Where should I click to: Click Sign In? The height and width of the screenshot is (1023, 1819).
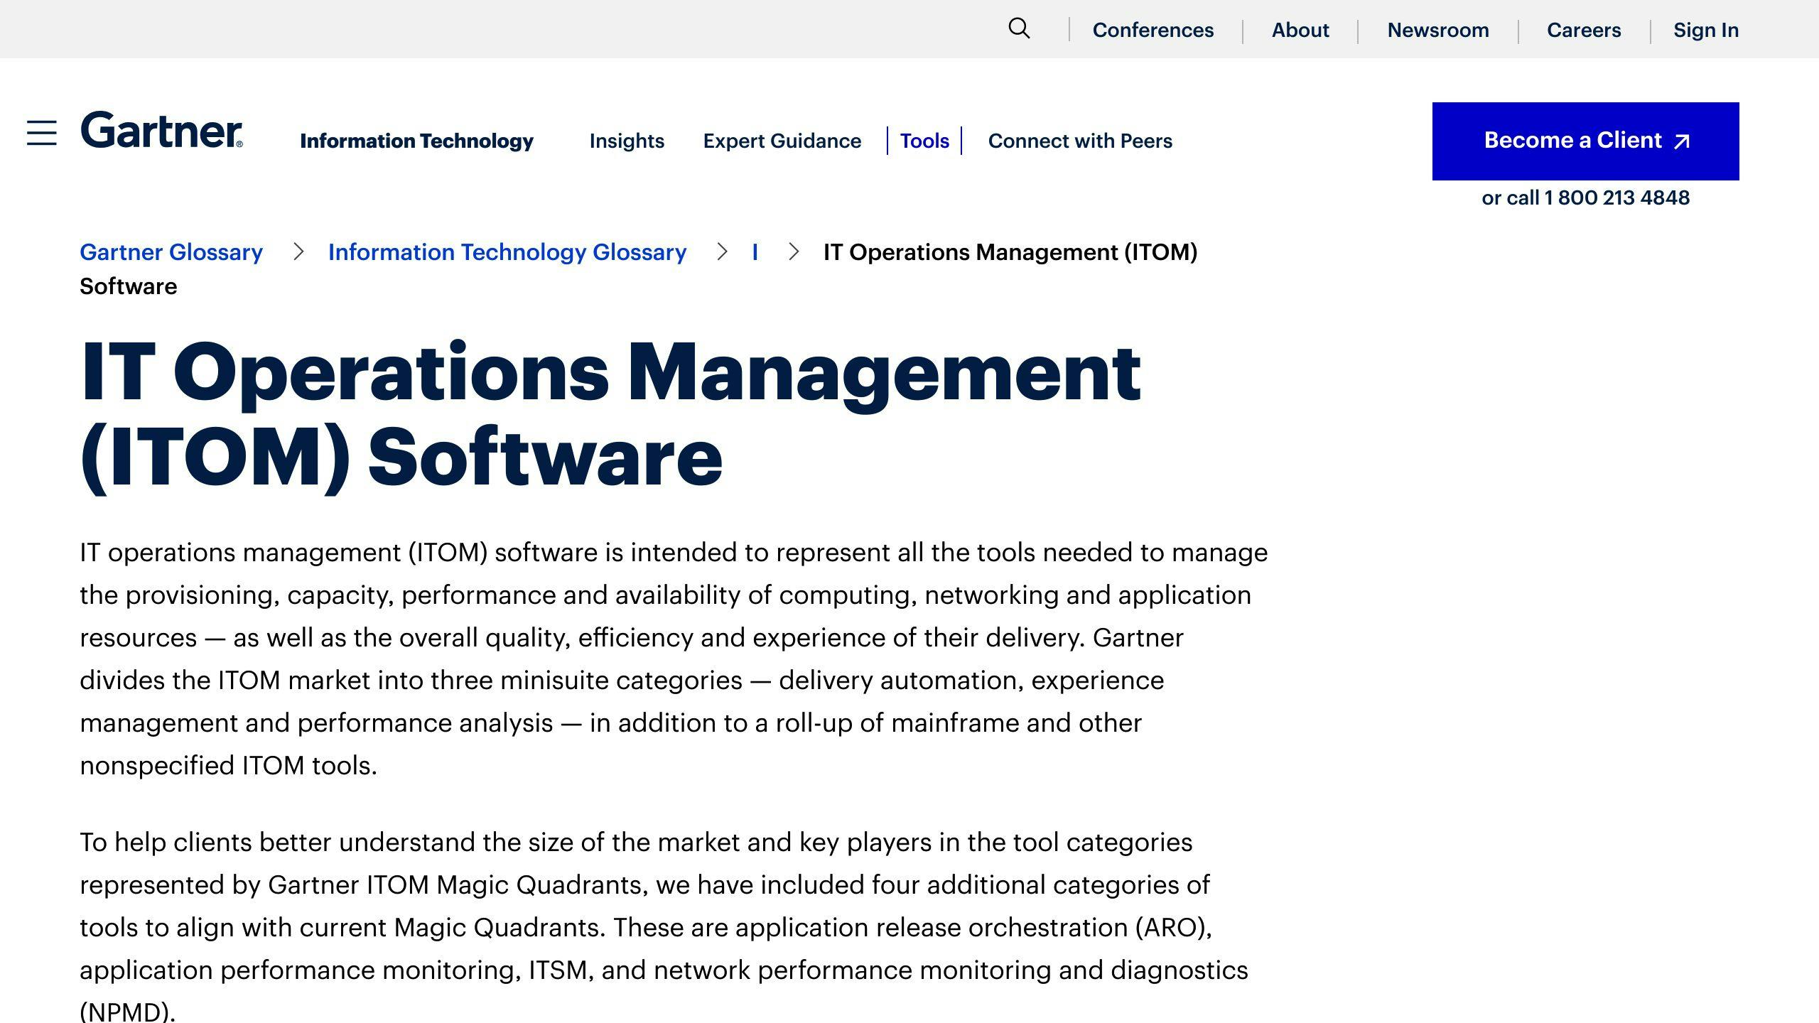pos(1706,30)
